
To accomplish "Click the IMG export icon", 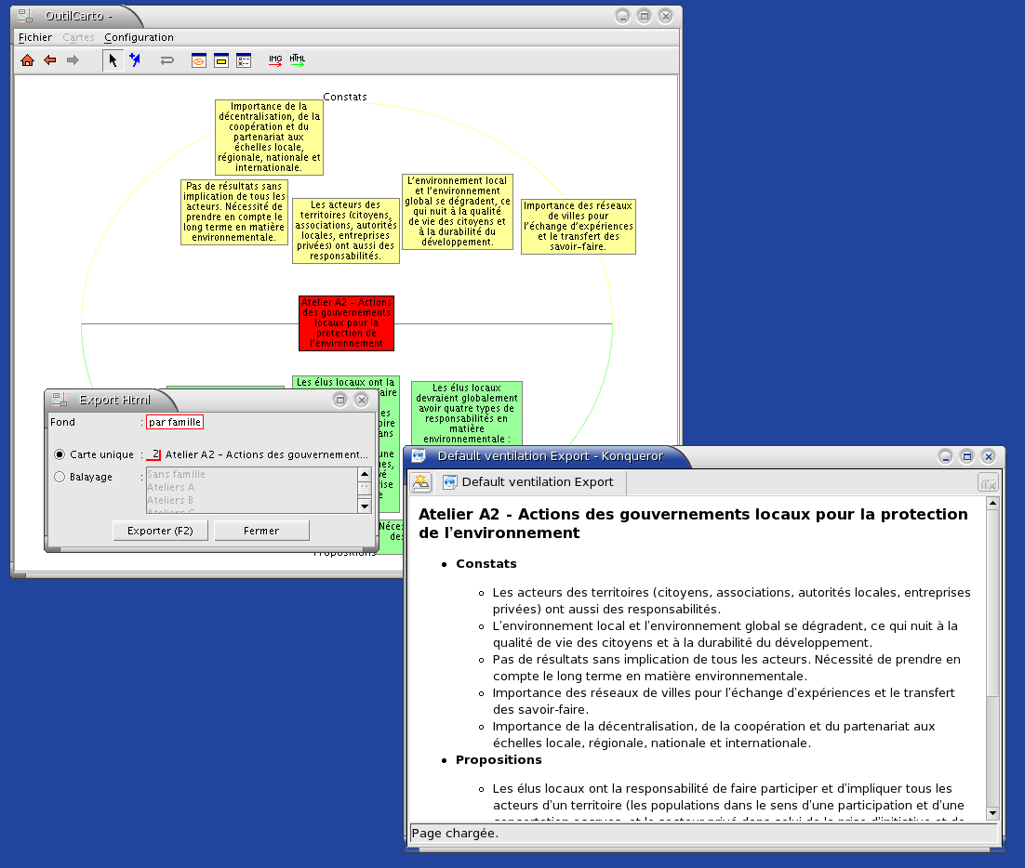I will (x=275, y=60).
